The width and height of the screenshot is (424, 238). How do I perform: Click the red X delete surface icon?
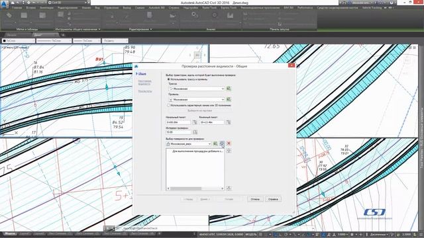click(x=229, y=143)
